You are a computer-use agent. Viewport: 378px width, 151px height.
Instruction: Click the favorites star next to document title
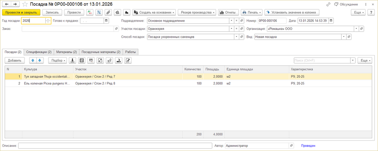25,4
